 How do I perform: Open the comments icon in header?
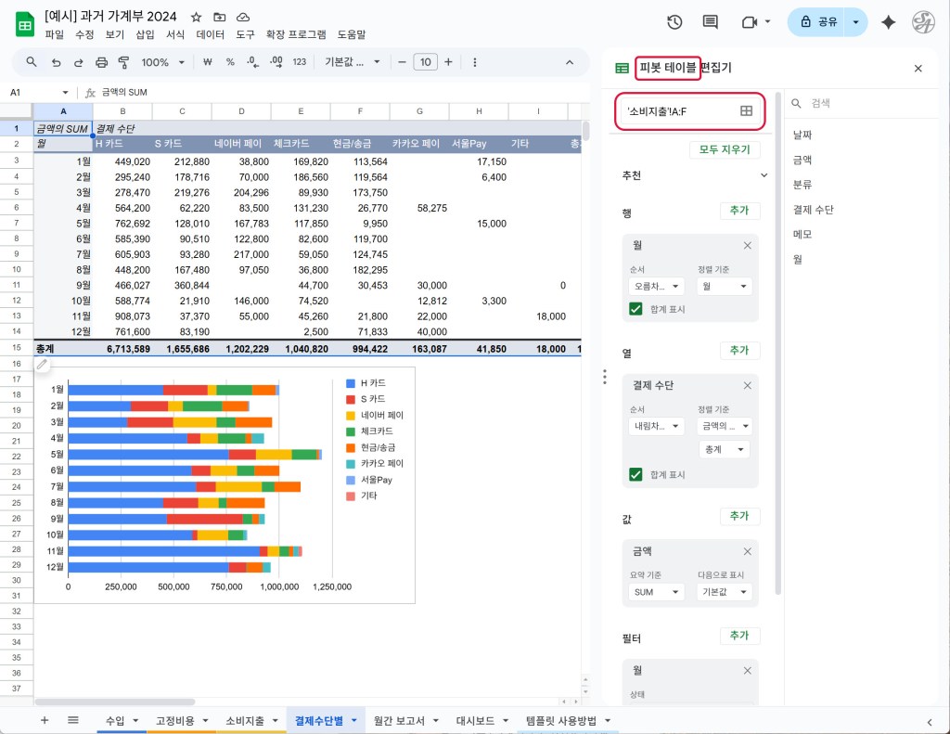[711, 22]
